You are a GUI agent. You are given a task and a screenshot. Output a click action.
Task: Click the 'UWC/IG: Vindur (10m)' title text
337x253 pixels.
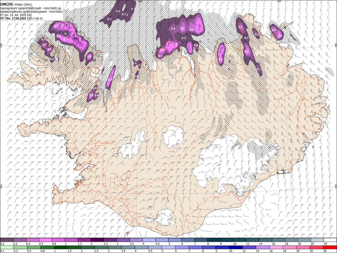pyautogui.click(x=16, y=4)
